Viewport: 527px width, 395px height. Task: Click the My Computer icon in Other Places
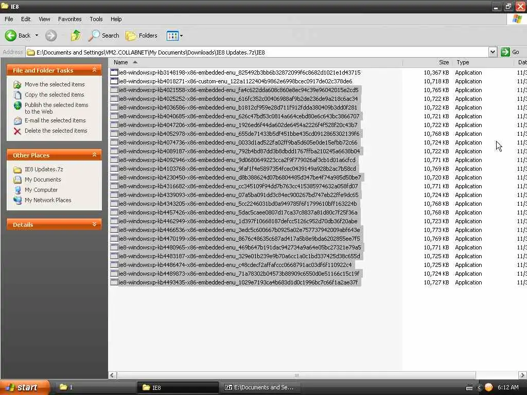(x=17, y=190)
